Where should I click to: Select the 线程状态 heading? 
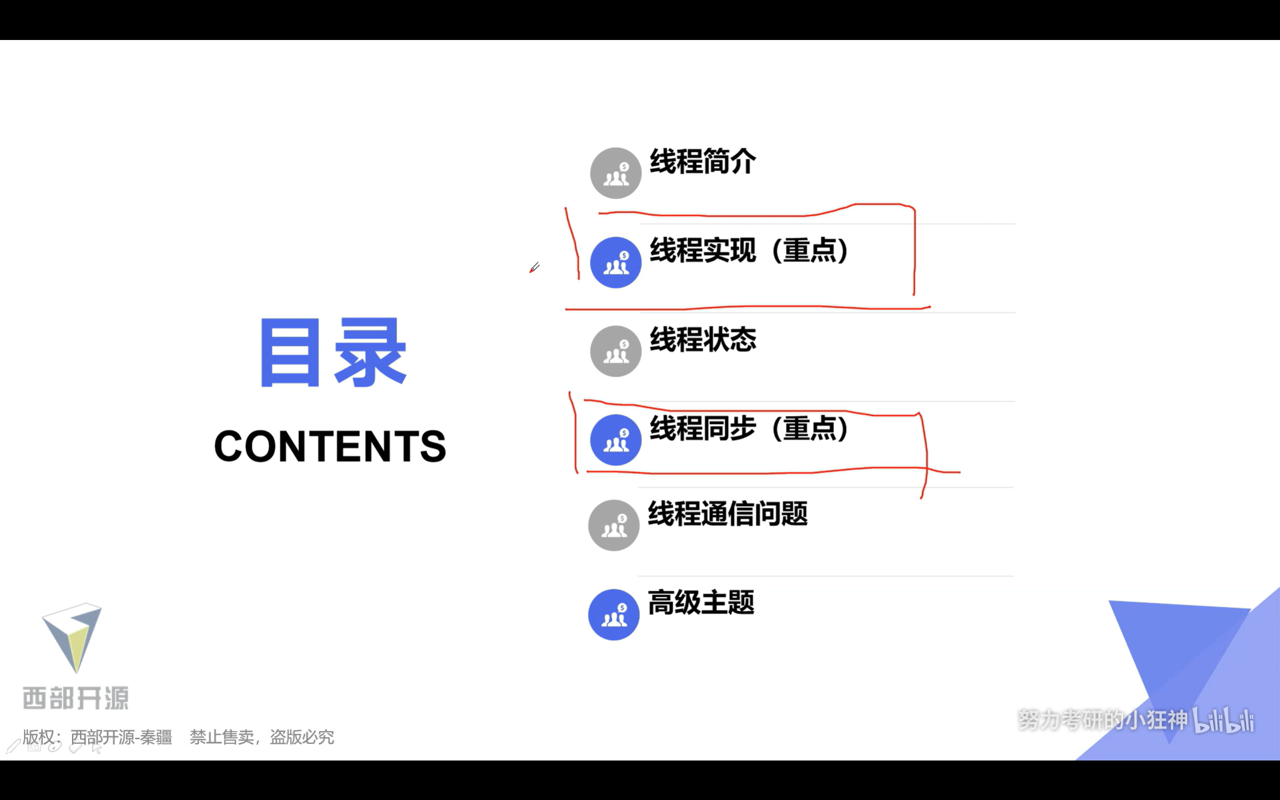point(702,339)
